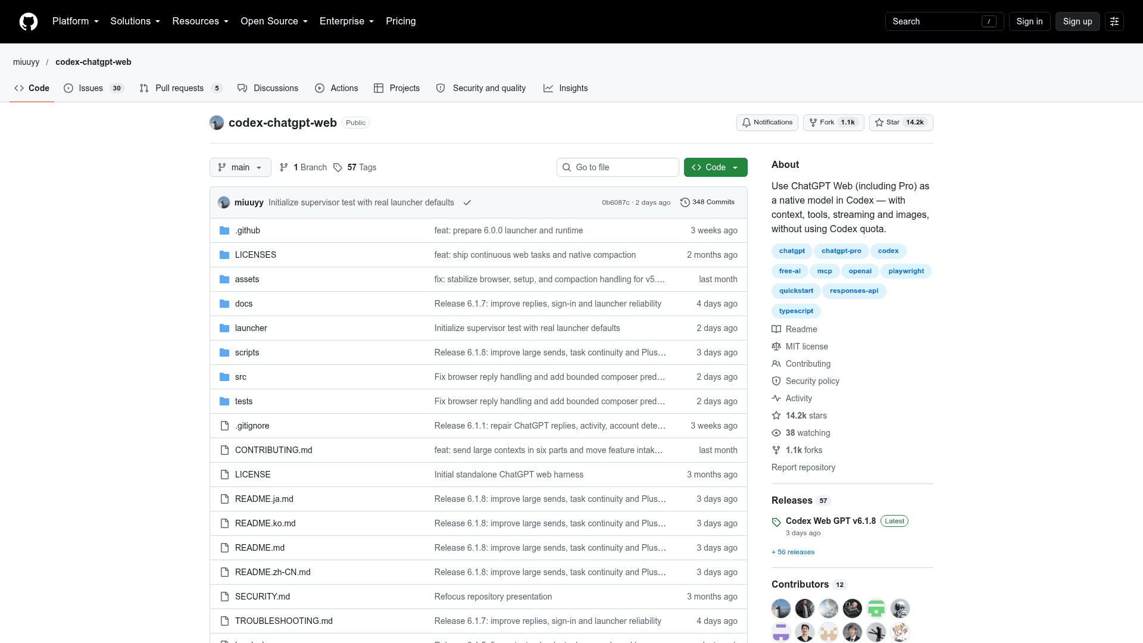Expand the Resources menu
The height and width of the screenshot is (643, 1143).
pos(200,21)
